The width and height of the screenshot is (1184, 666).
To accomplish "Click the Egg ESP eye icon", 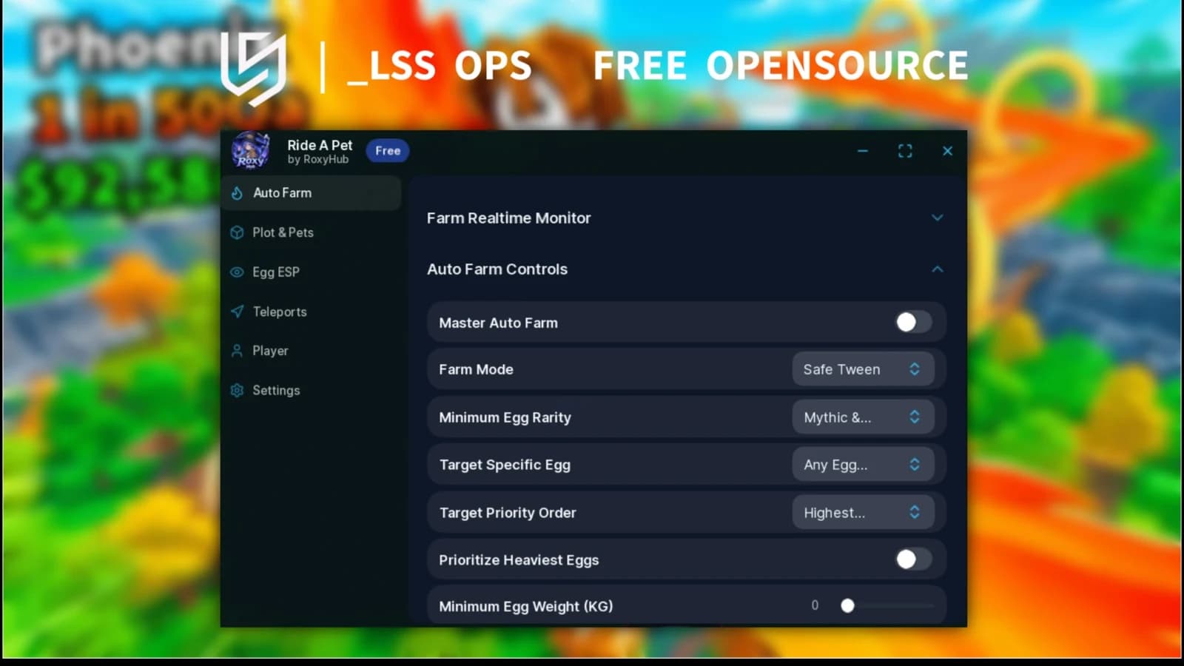I will [237, 272].
